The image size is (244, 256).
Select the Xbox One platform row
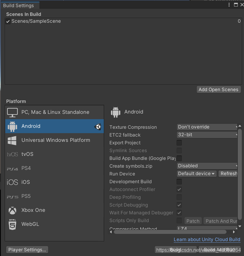pos(54,210)
